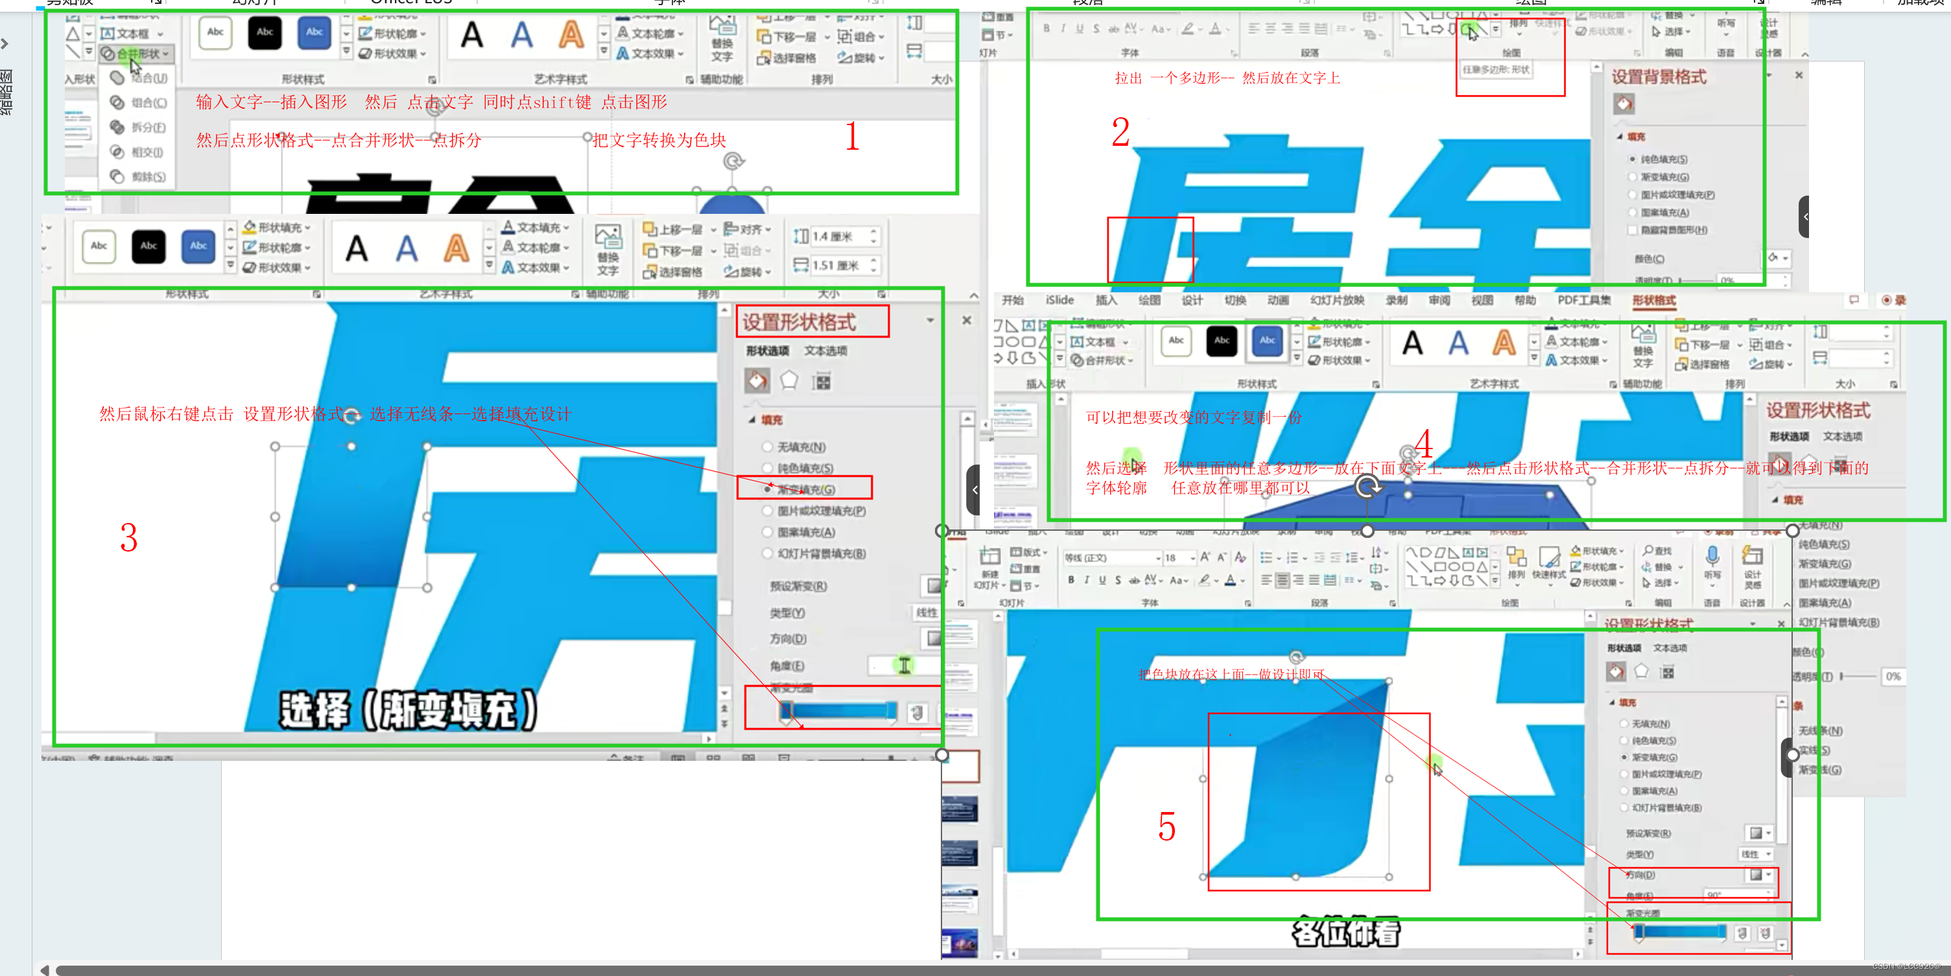Open the font size 18 dropdown

1193,558
